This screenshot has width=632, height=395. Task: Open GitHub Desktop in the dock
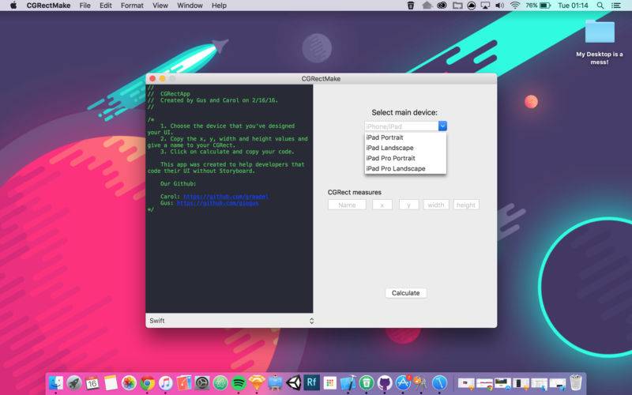click(385, 382)
